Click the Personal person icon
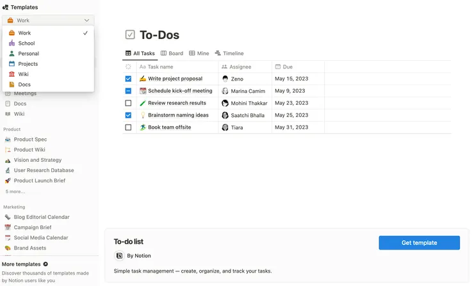Image resolution: width=474 pixels, height=286 pixels. 12,54
